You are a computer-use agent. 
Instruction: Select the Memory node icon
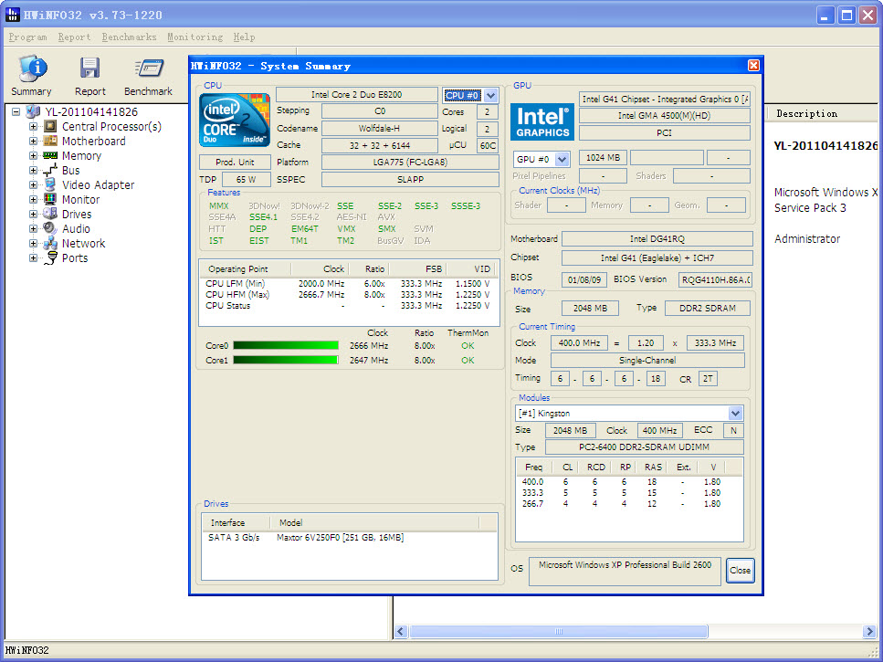pos(50,156)
